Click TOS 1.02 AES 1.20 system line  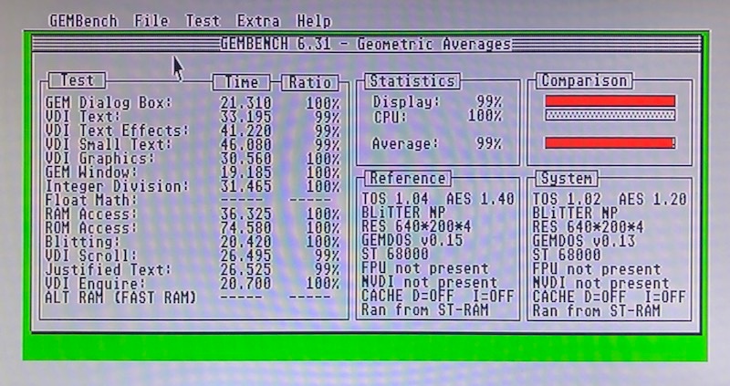coord(610,199)
